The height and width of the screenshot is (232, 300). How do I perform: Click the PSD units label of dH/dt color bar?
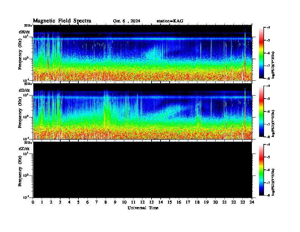273,65
